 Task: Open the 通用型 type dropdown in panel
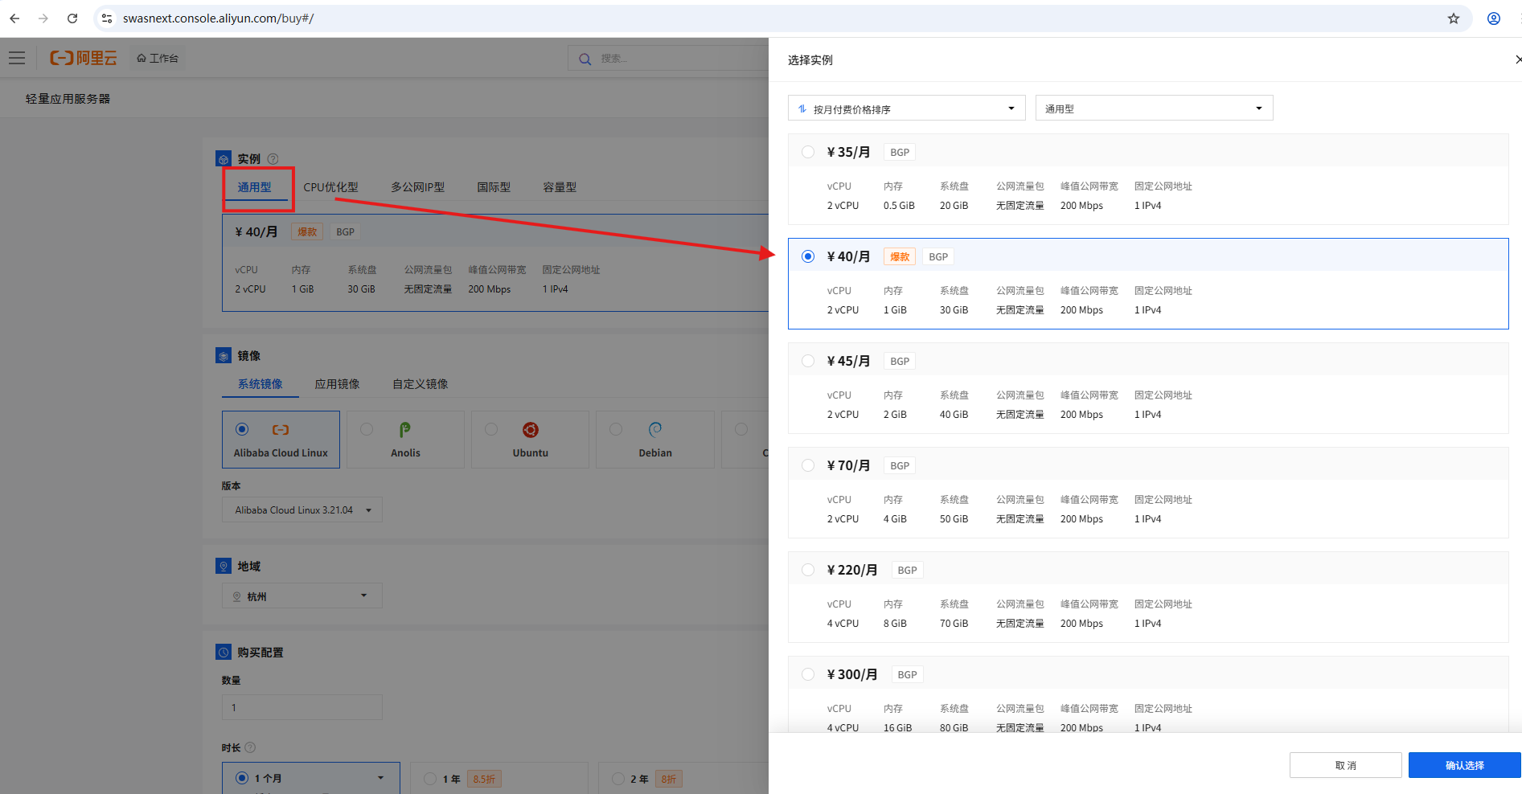pos(1155,108)
